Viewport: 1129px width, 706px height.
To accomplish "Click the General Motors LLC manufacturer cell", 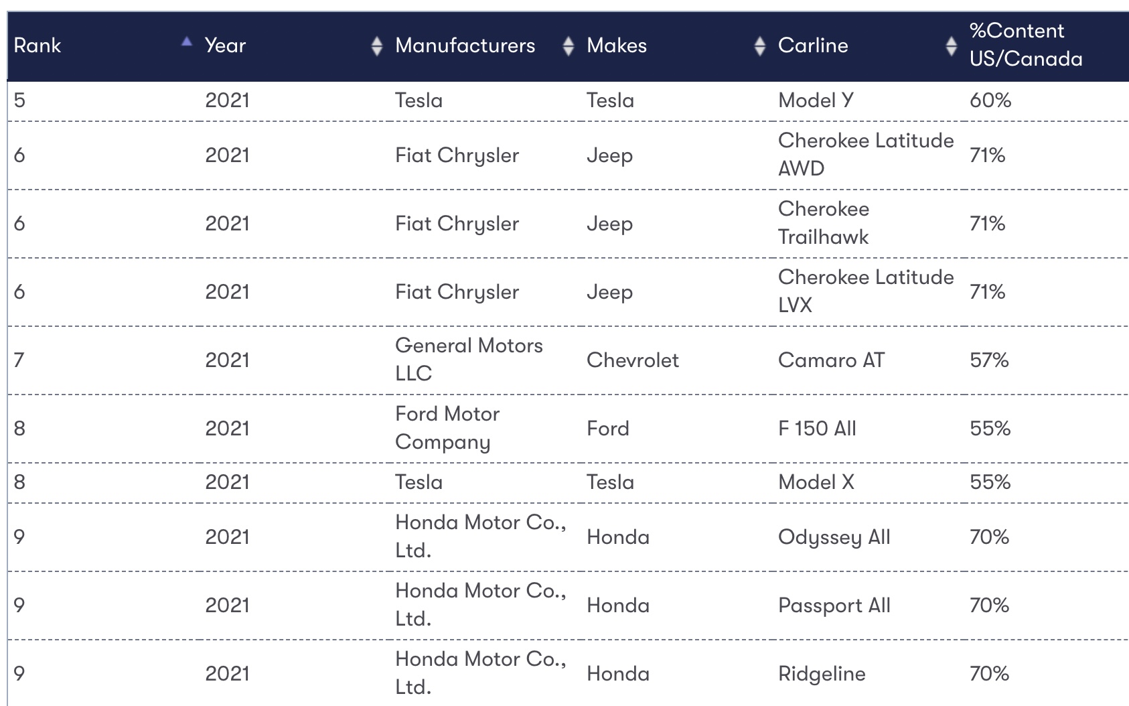I will (x=469, y=360).
